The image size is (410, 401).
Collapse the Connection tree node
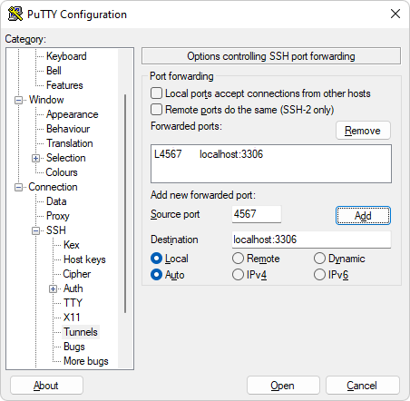[18, 188]
